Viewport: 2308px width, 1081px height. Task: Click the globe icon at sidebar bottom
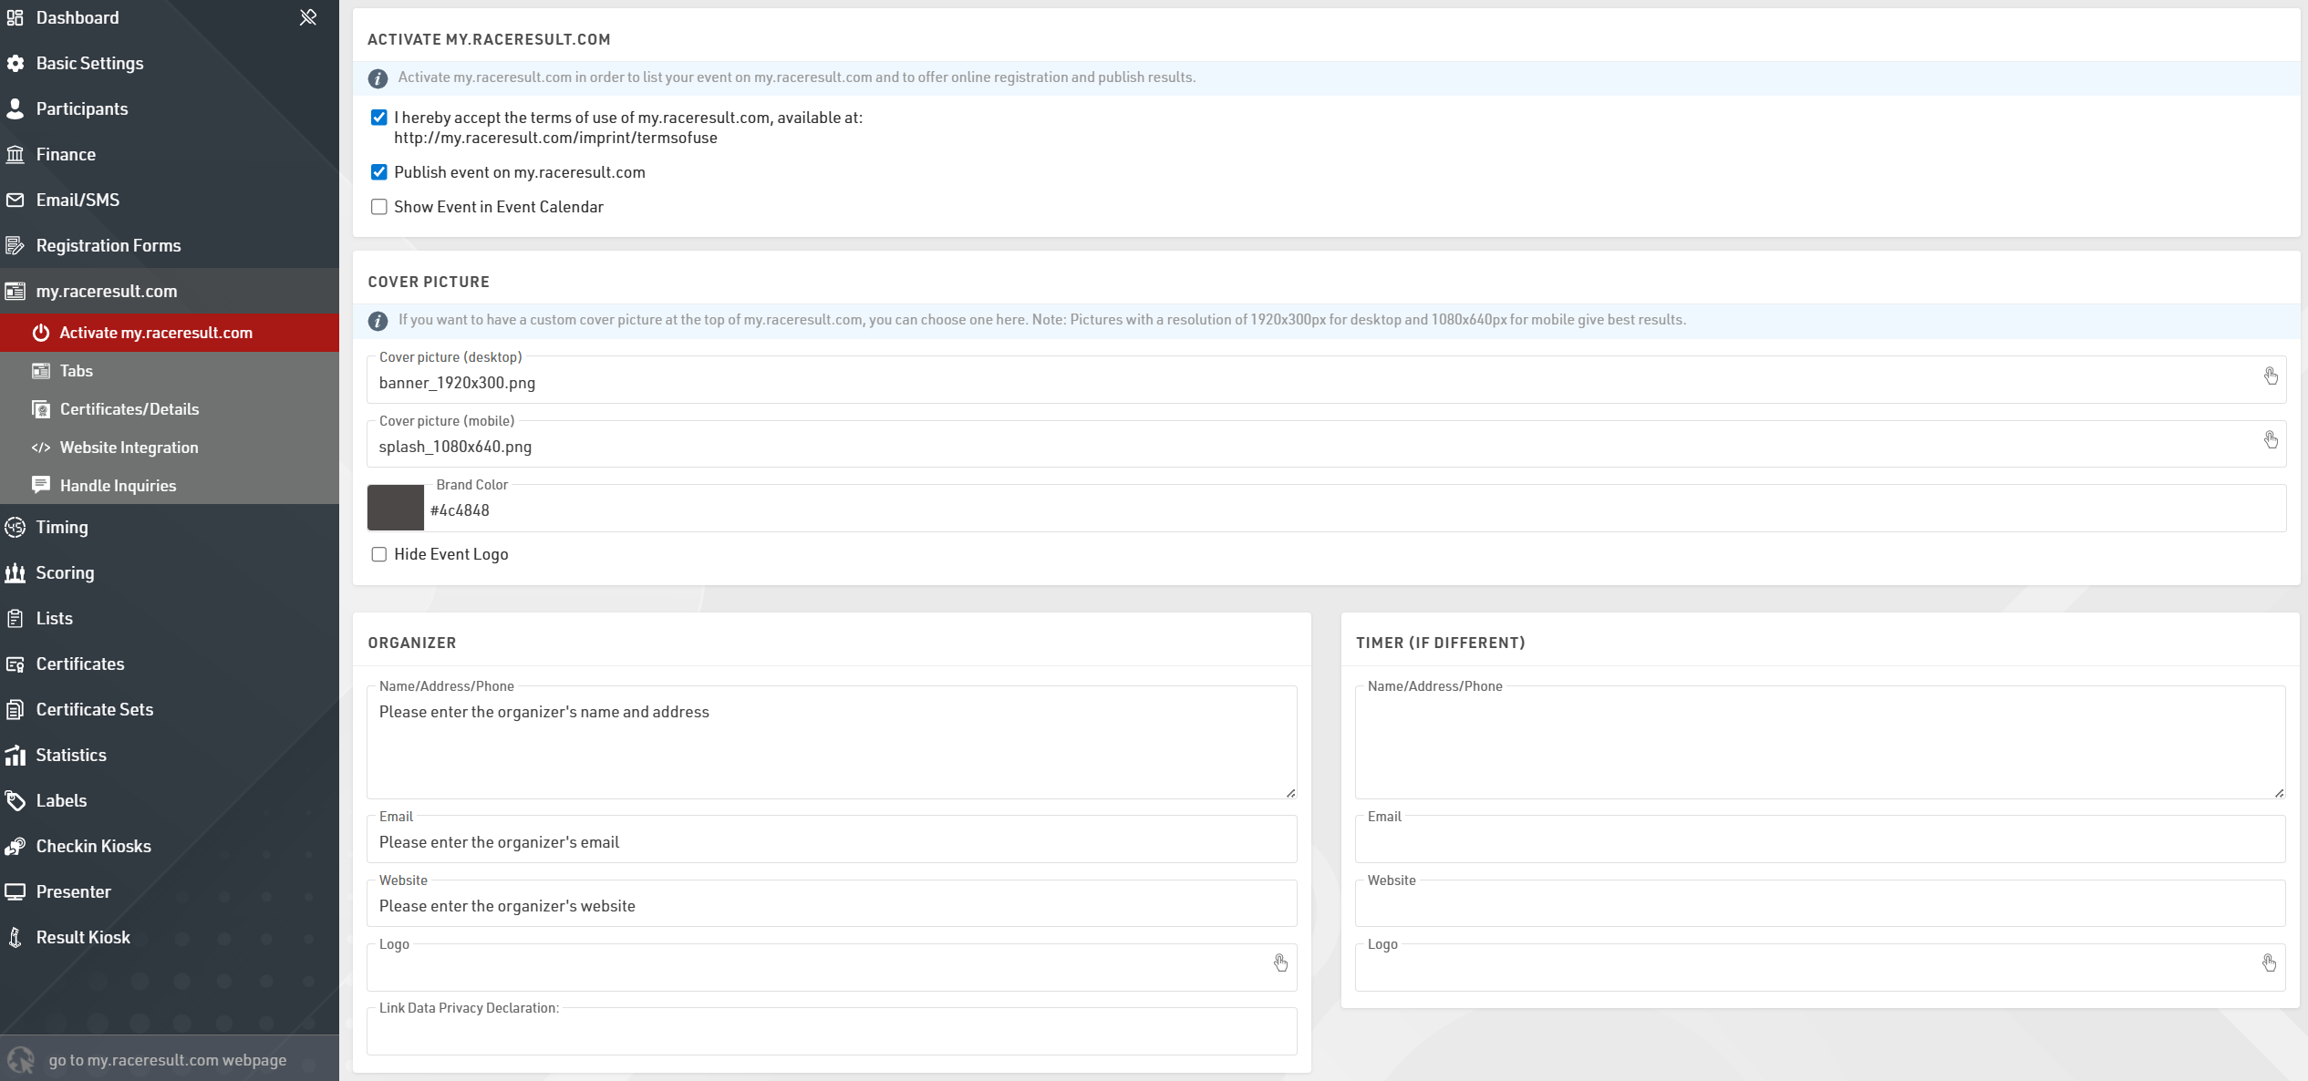click(x=21, y=1060)
